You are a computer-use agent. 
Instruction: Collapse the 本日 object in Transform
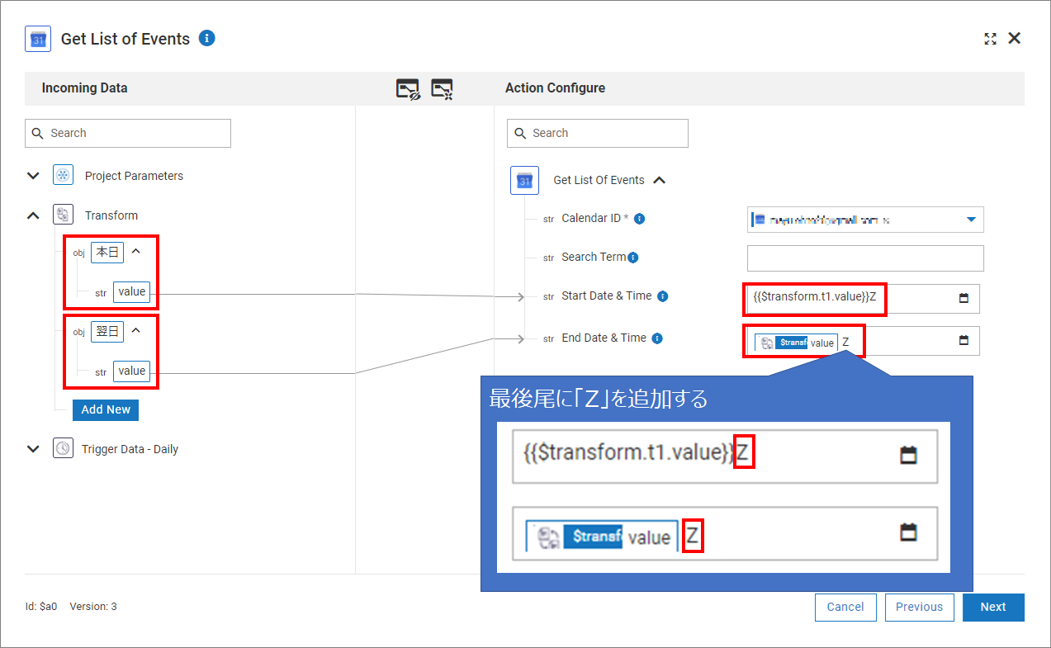[136, 252]
